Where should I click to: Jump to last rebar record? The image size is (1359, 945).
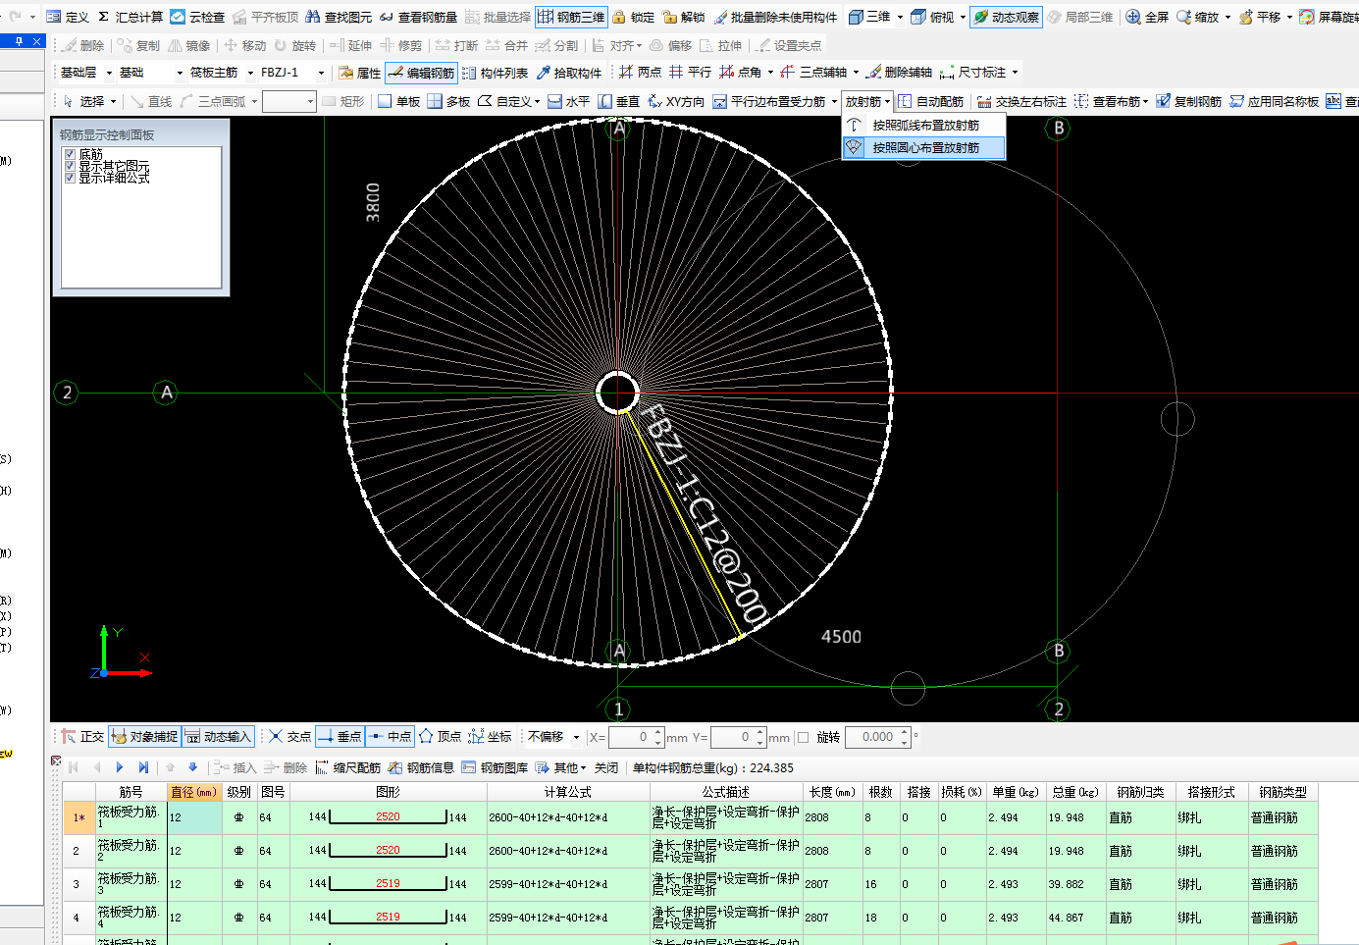point(143,767)
